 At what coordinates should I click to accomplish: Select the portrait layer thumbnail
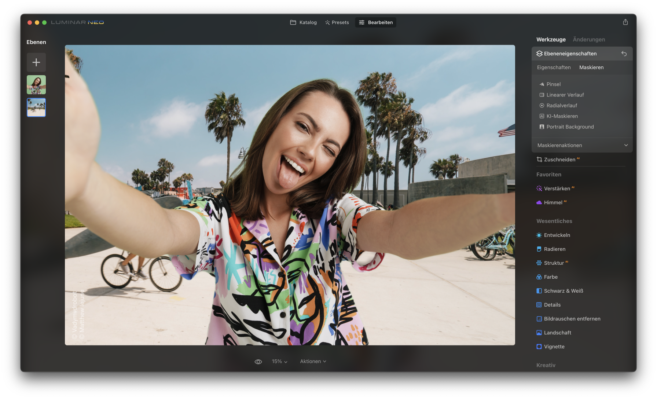click(x=36, y=85)
